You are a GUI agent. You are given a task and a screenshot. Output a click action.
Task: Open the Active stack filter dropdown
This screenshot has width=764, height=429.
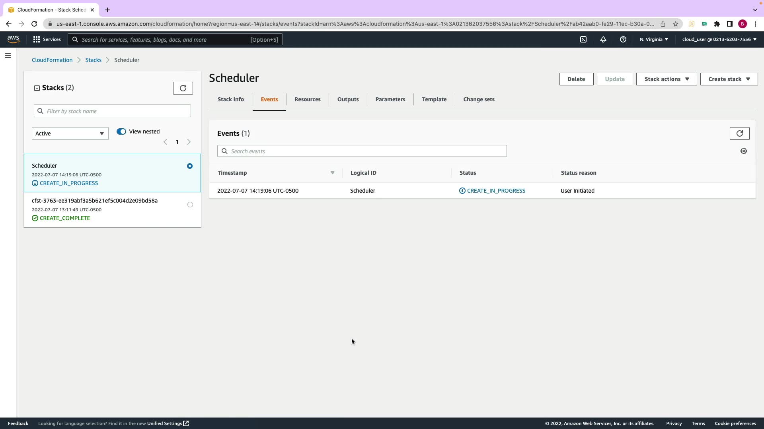tap(70, 133)
